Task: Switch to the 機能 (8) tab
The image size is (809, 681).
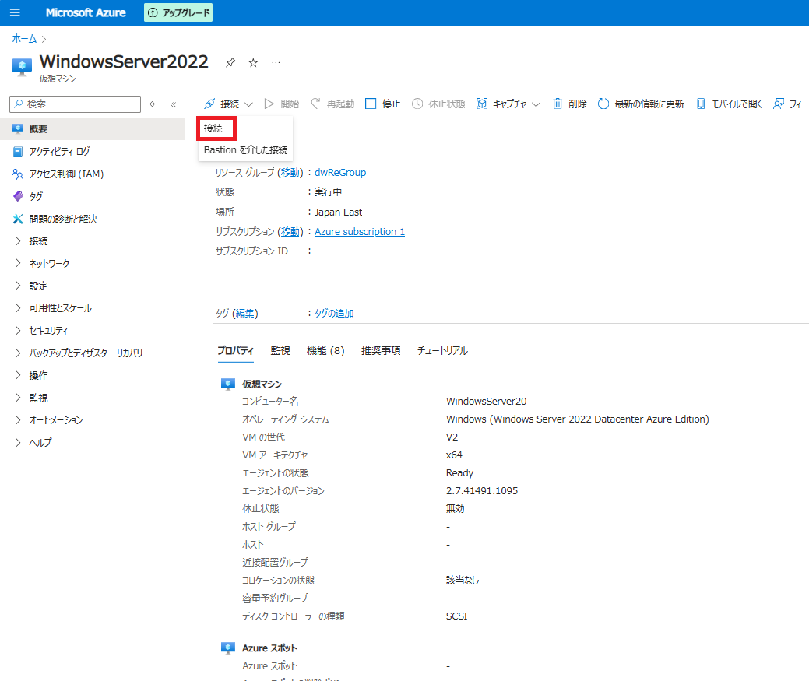Action: (325, 350)
